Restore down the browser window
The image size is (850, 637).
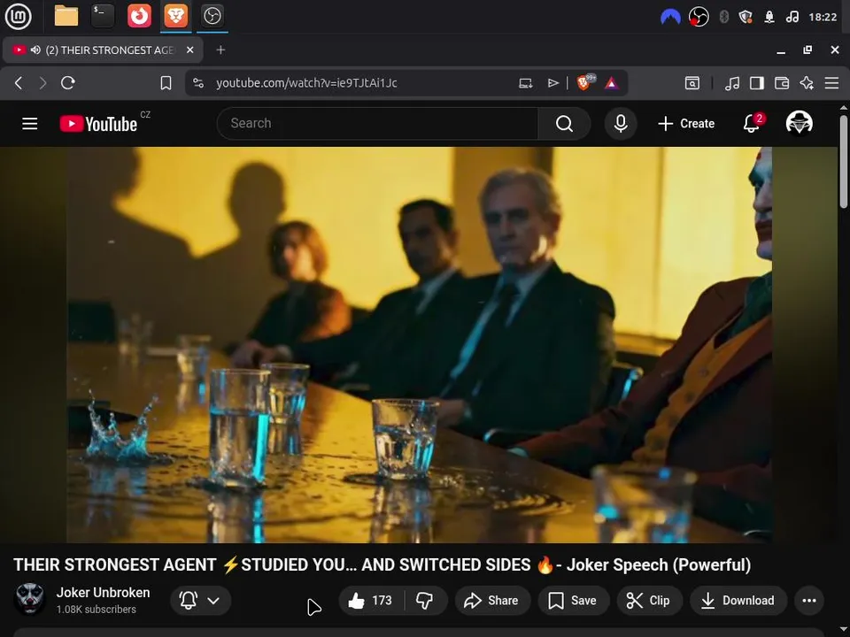coord(807,50)
